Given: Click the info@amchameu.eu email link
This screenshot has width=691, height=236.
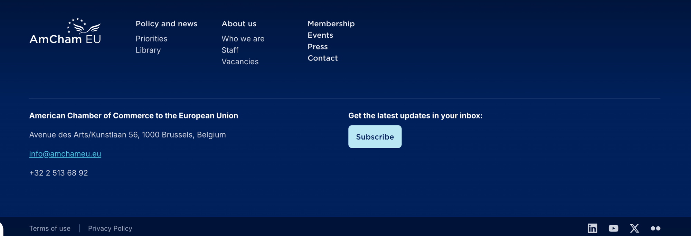Looking at the screenshot, I should click(x=65, y=154).
